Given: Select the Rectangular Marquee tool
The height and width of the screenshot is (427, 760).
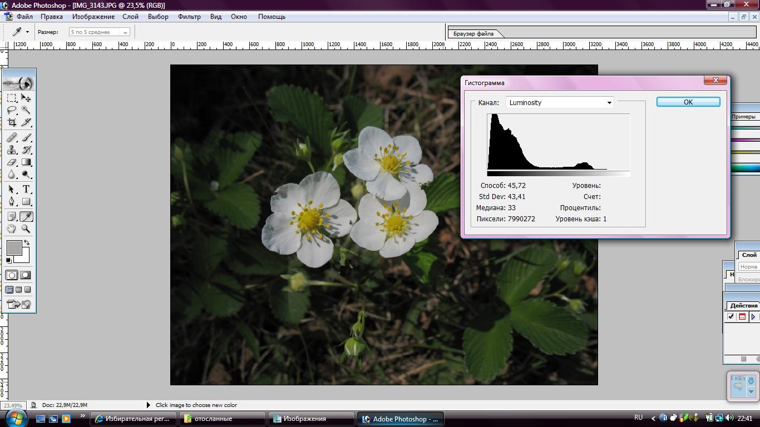Looking at the screenshot, I should [11, 98].
